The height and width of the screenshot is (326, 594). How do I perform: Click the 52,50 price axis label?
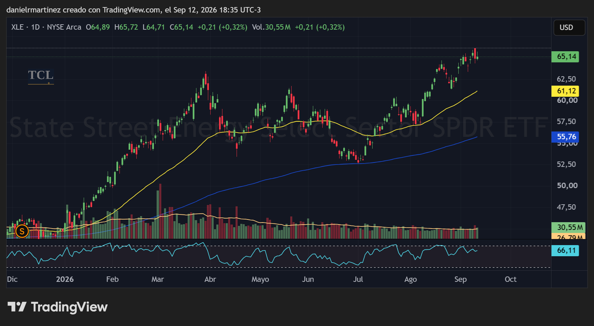pyautogui.click(x=567, y=165)
